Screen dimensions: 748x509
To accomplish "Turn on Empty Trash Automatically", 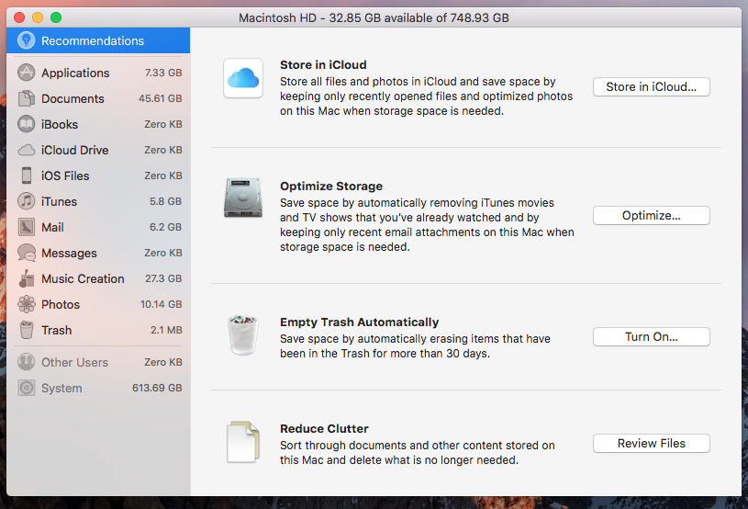I will tap(651, 336).
